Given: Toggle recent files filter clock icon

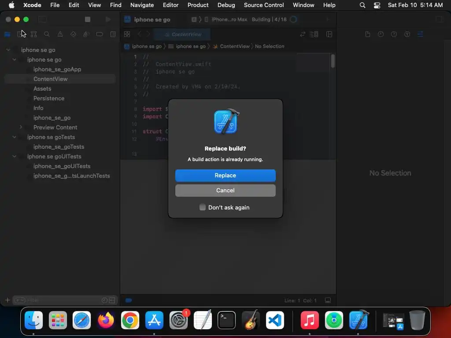Looking at the screenshot, I should (104, 300).
